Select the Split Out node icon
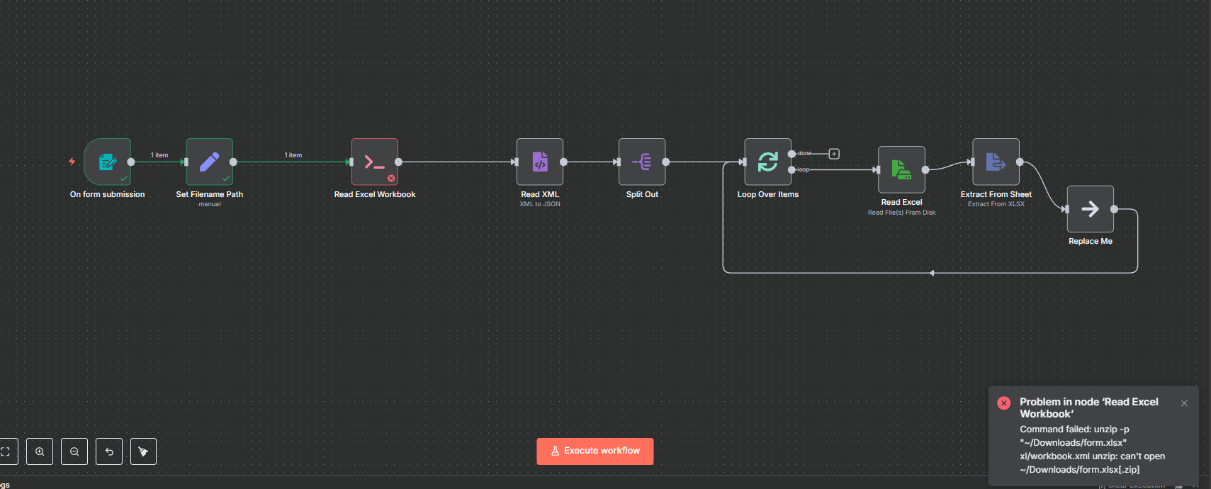1211x489 pixels. coord(642,162)
